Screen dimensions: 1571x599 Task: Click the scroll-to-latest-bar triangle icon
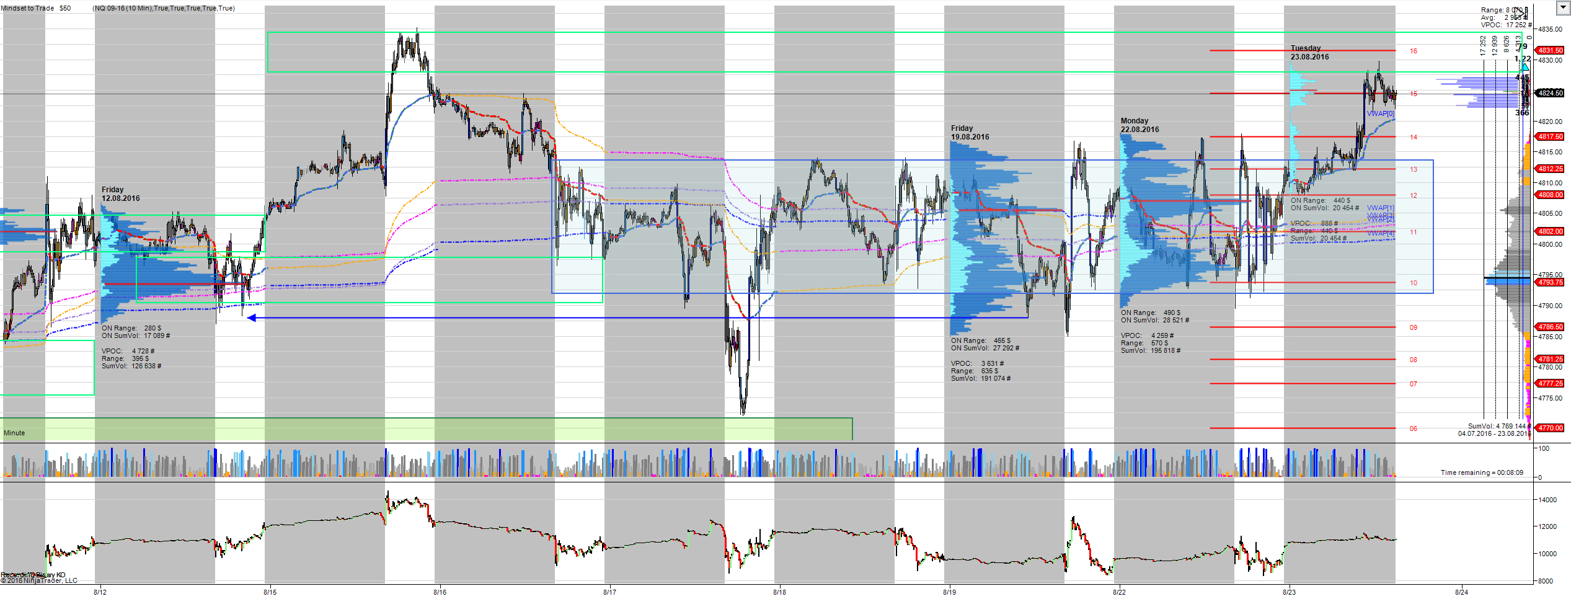click(1522, 12)
